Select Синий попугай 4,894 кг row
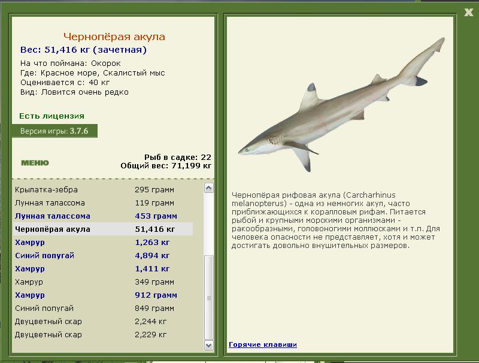479x363 pixels. (102, 255)
